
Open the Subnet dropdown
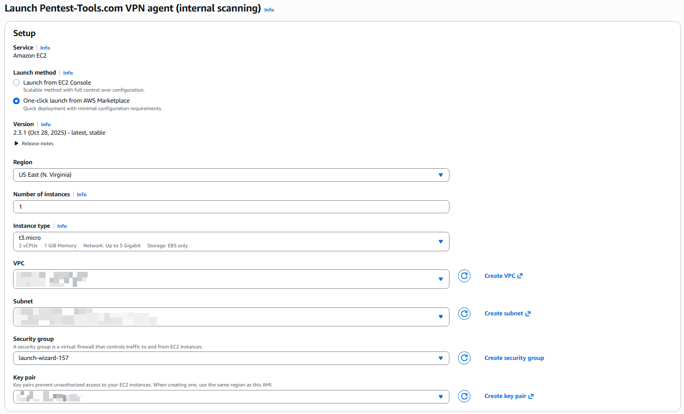pyautogui.click(x=231, y=316)
